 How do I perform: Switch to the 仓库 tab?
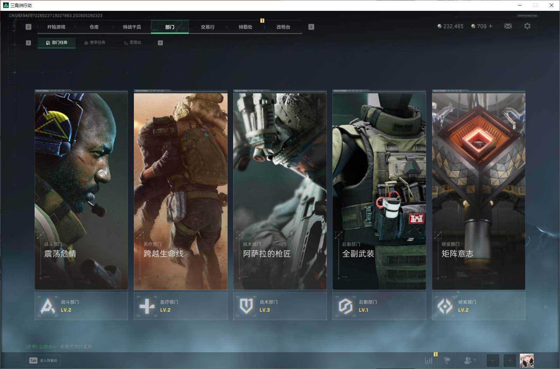[x=94, y=27]
